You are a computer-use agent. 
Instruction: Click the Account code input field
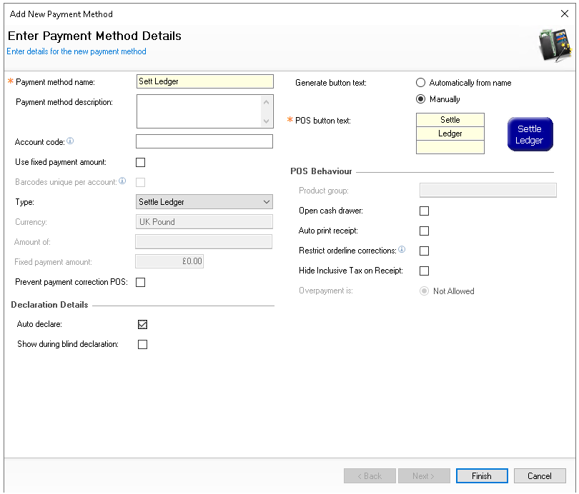[204, 141]
